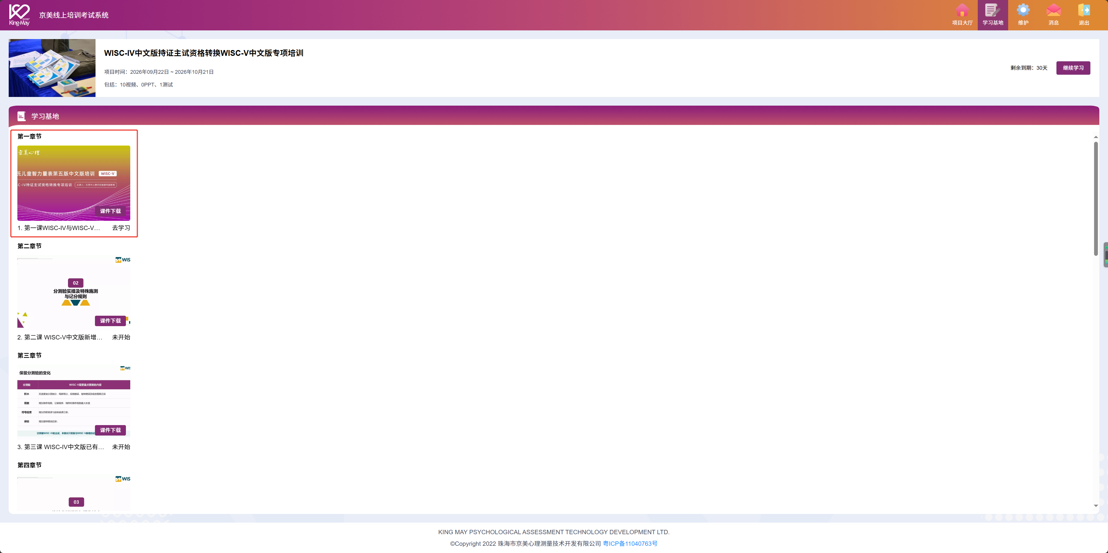This screenshot has width=1108, height=553.
Task: Click the 第二章节 heading
Action: (29, 246)
